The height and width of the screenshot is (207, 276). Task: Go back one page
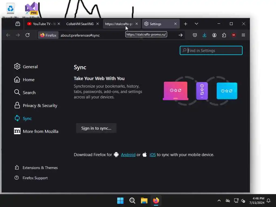pos(8,35)
